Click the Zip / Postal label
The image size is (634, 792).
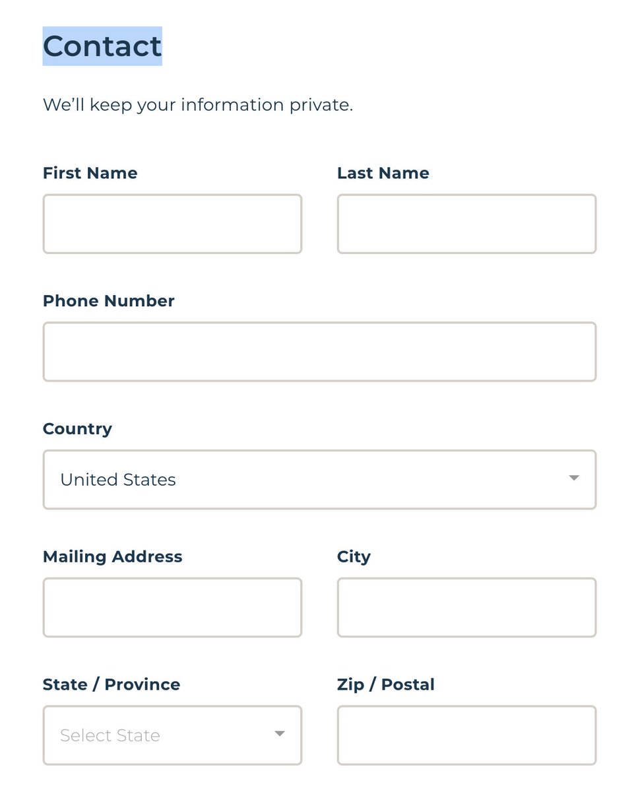(x=386, y=685)
